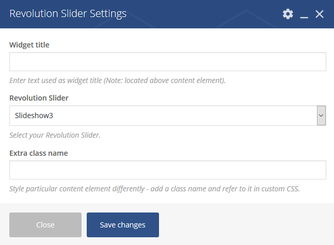
Task: Click empty header bar area left of the gear
Action: 206,14
